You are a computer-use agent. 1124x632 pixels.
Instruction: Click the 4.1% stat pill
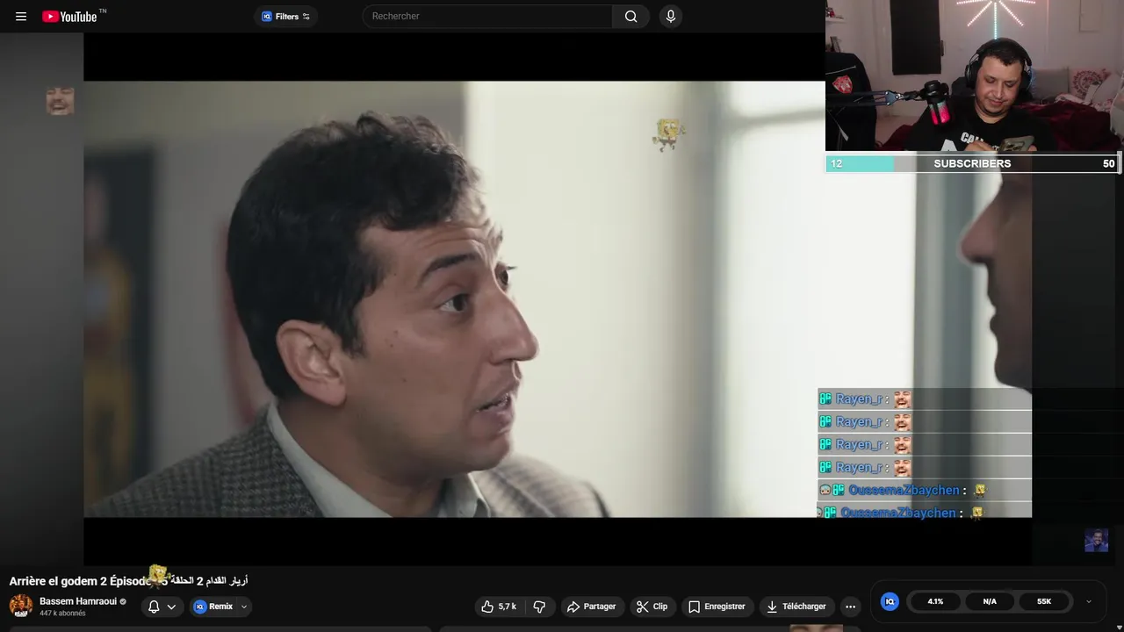click(935, 601)
